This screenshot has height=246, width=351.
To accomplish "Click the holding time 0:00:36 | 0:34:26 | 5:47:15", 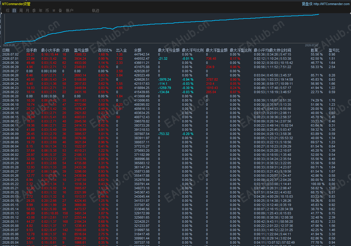I will [x=273, y=54].
